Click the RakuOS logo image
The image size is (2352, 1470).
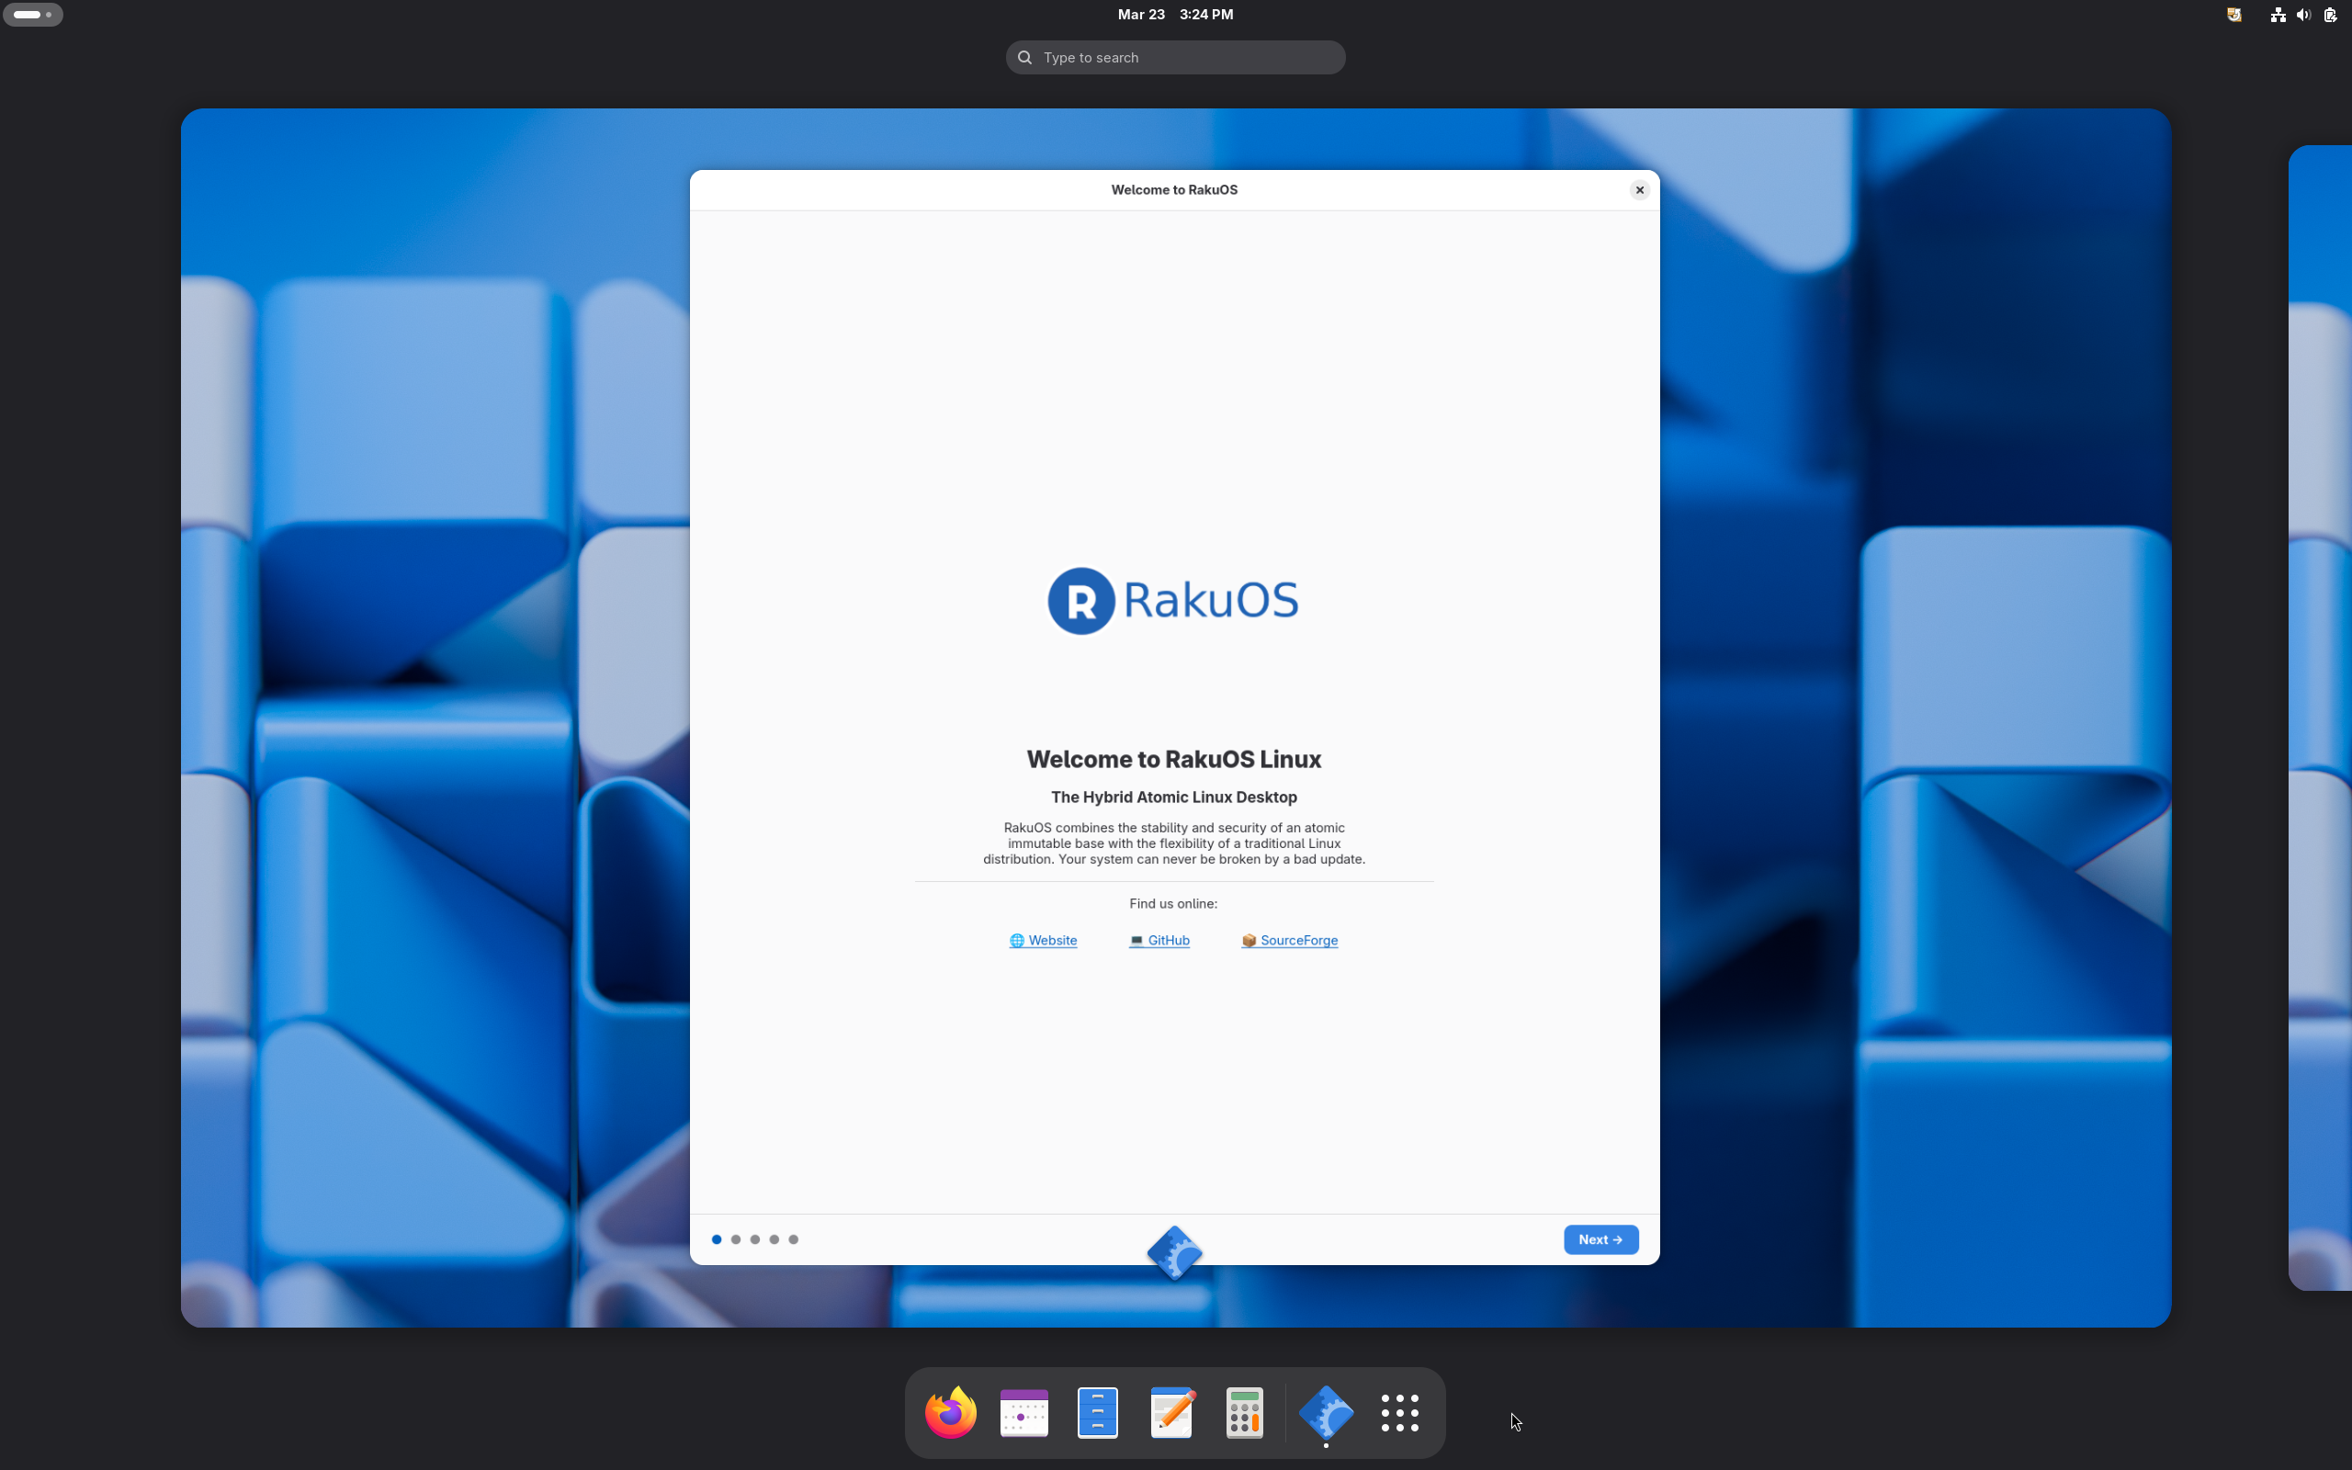[x=1173, y=600]
